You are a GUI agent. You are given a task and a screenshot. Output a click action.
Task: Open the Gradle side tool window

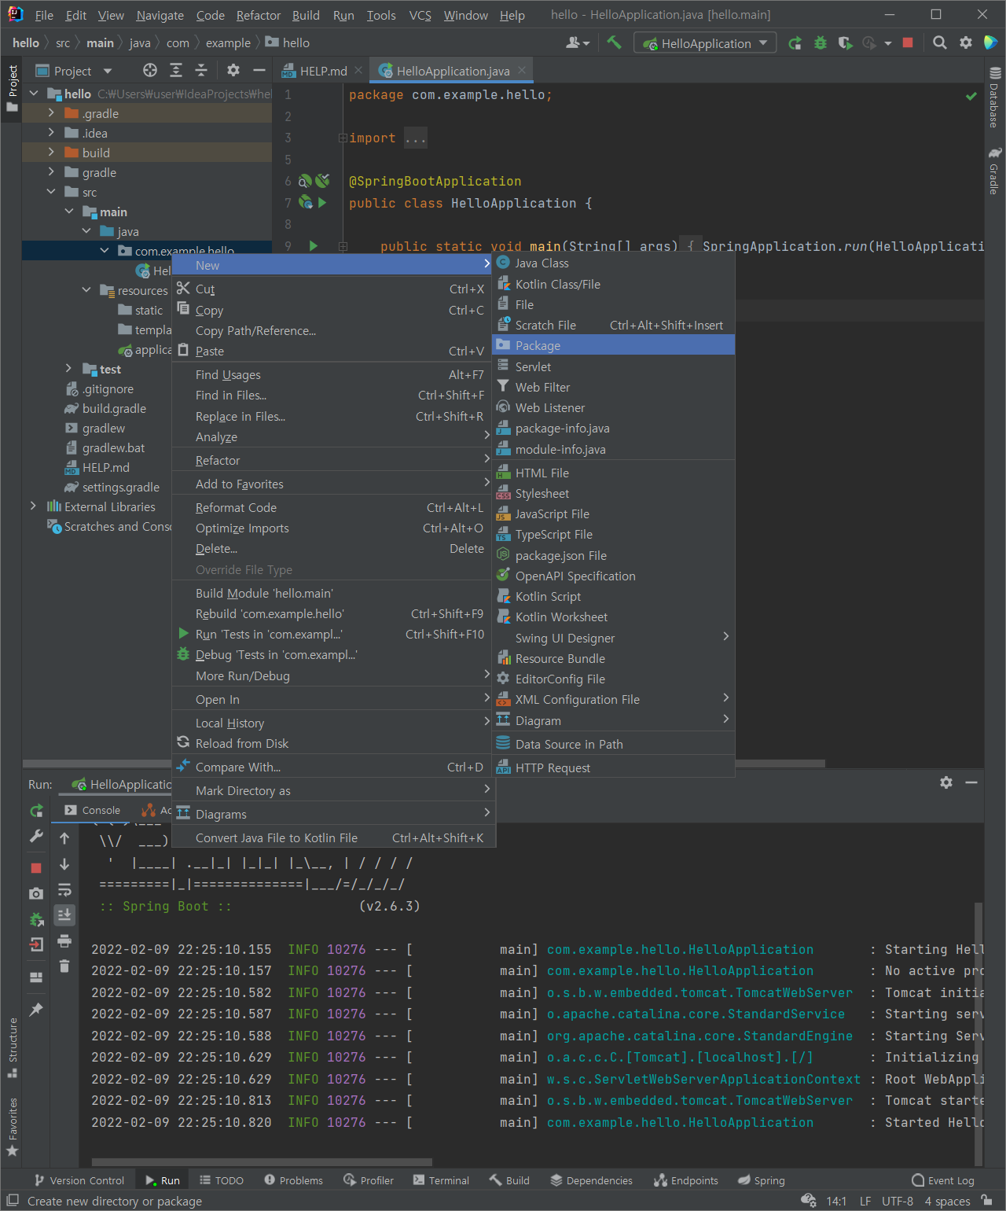point(995,171)
